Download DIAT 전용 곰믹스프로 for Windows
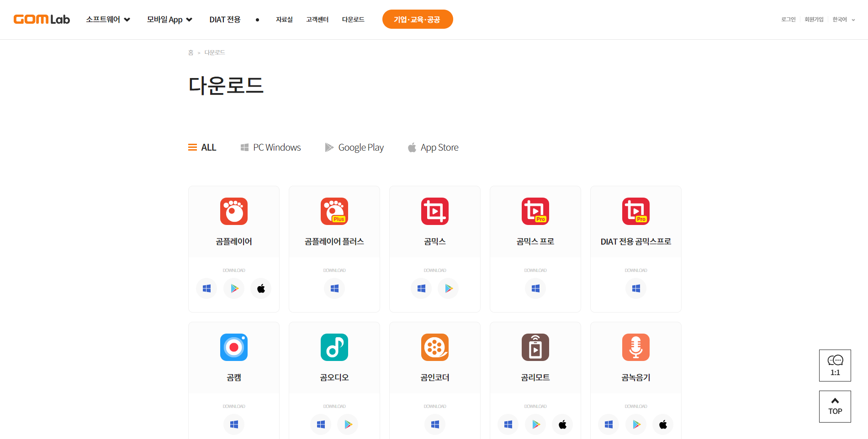 point(636,288)
